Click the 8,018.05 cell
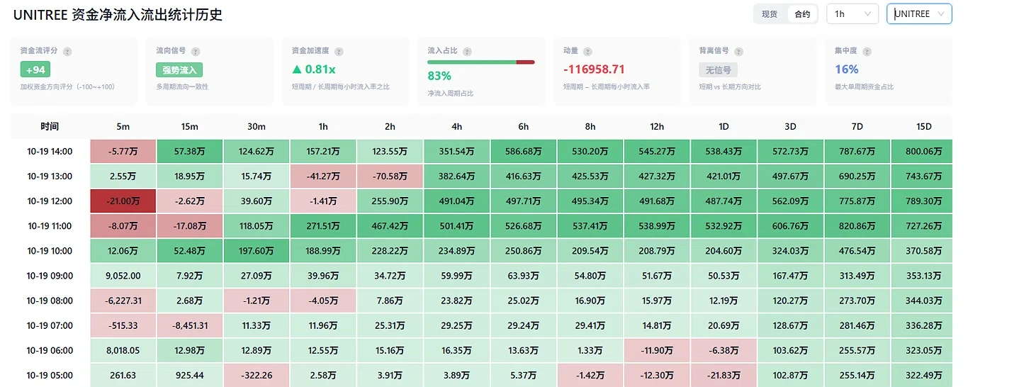Screen dimensions: 1036x387 tap(123, 350)
